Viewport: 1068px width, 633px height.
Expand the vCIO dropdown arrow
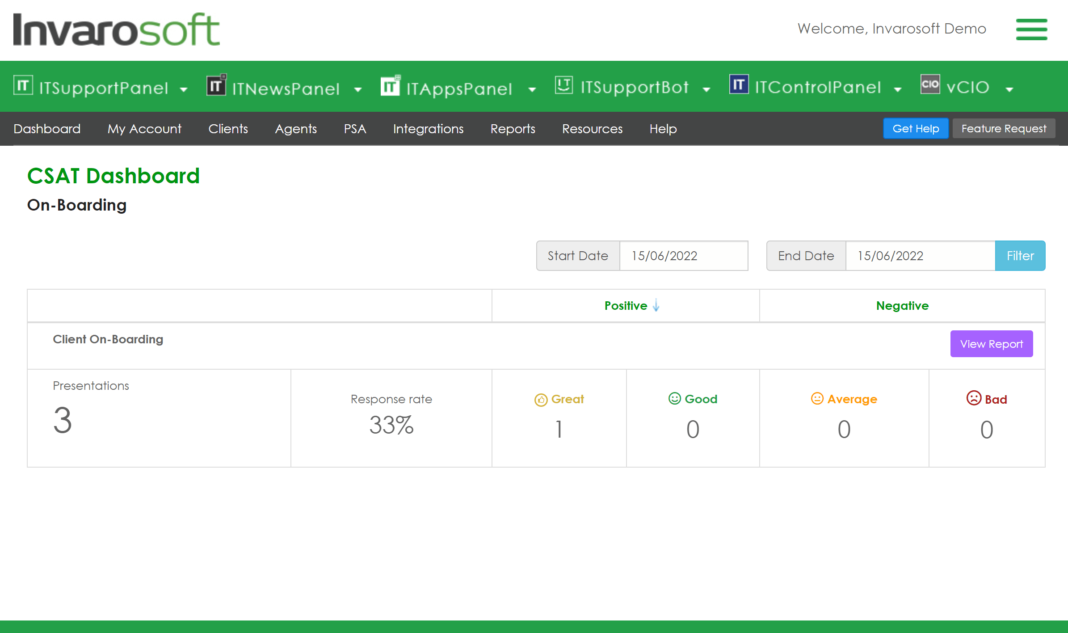1009,90
